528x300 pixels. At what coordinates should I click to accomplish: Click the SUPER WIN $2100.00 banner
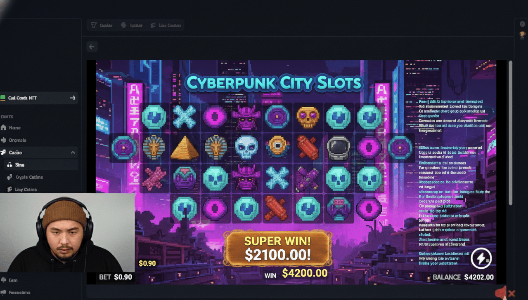tap(277, 248)
